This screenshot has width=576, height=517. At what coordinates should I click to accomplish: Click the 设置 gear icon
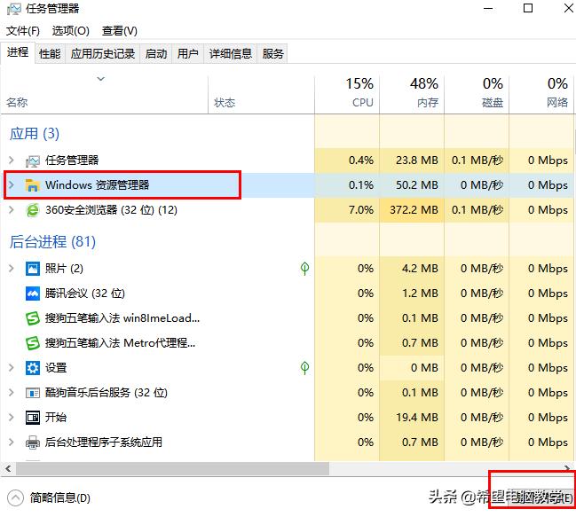coord(32,368)
